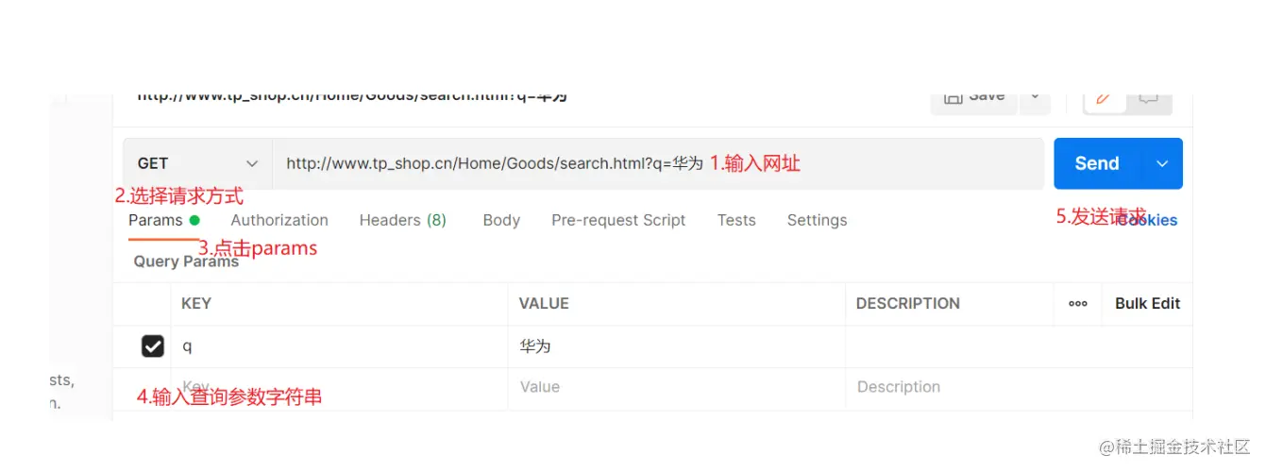Go to the Tests tab
The width and height of the screenshot is (1266, 472).
[736, 220]
